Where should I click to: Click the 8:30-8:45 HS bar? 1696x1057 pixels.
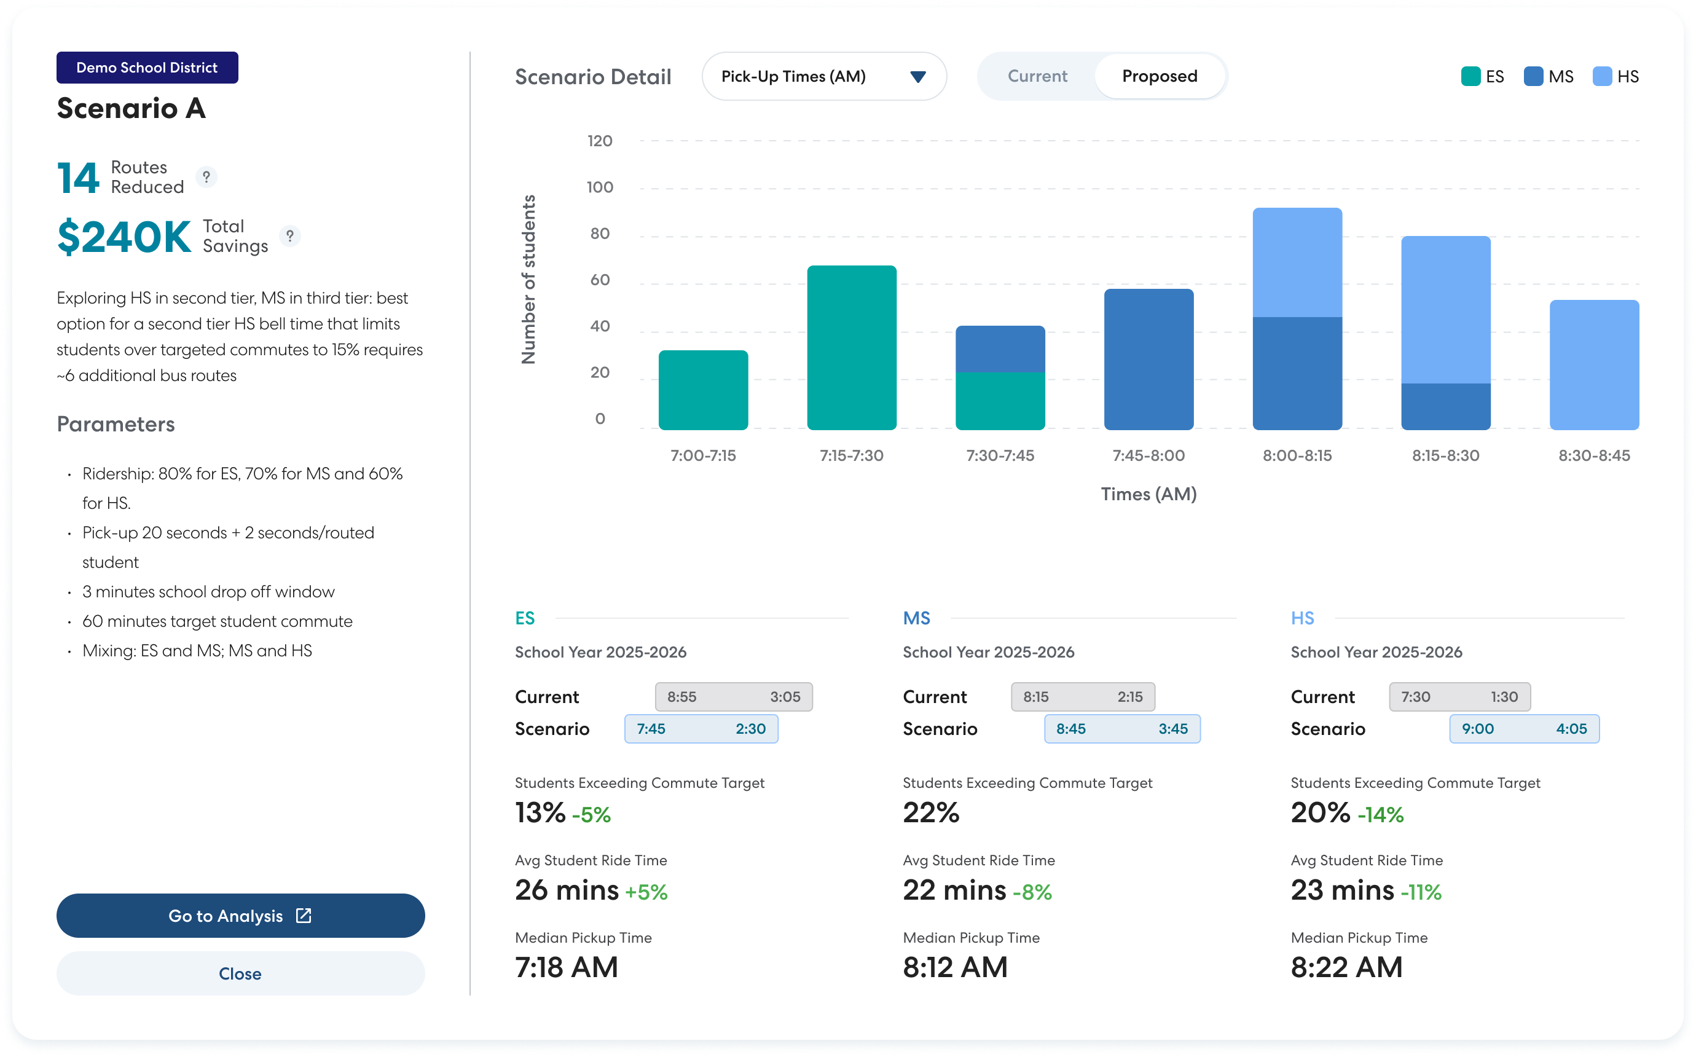[1594, 365]
